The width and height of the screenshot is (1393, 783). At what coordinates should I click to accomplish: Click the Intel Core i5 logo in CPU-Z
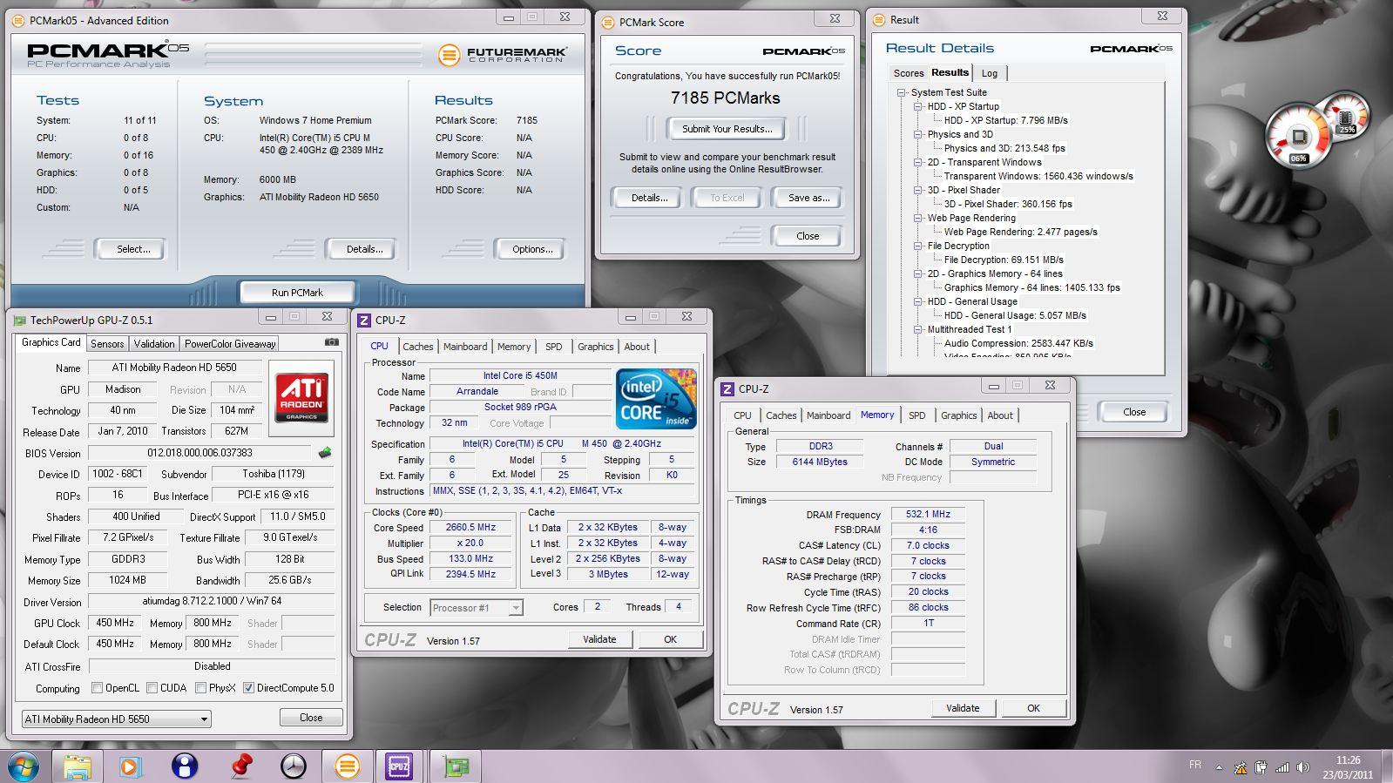point(656,399)
